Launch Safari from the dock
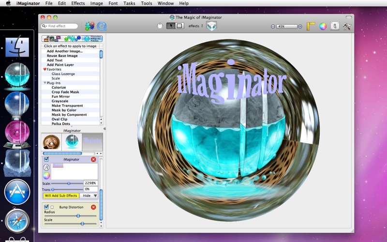The width and height of the screenshot is (387, 242). click(x=17, y=221)
